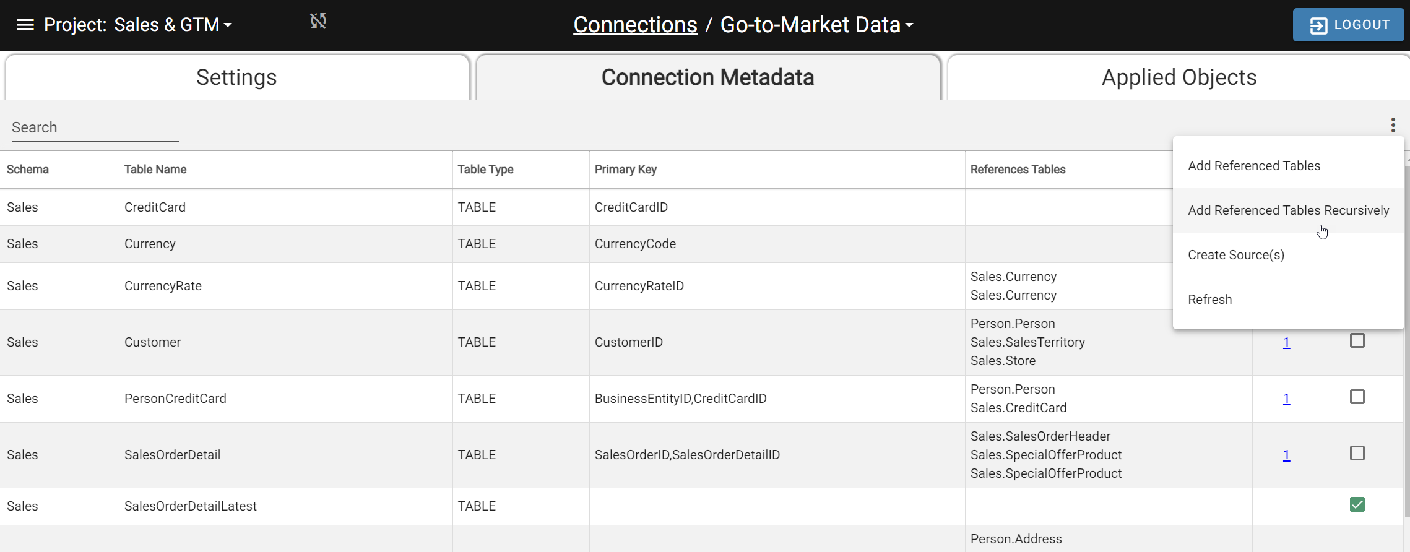Click Sales.SalesTerritory reference in Customer row
The image size is (1410, 552).
(1027, 342)
